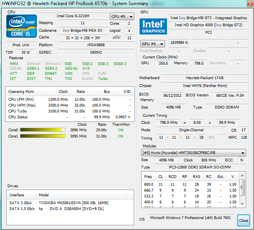Click the grayed 3DNow!-2 feature label
This screenshot has height=230, width=254.
click(x=53, y=63)
